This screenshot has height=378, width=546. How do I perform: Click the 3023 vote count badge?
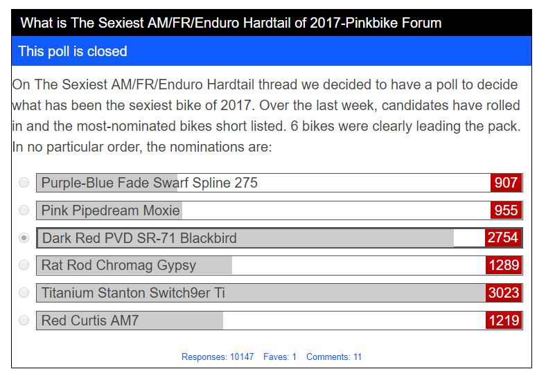click(x=504, y=293)
